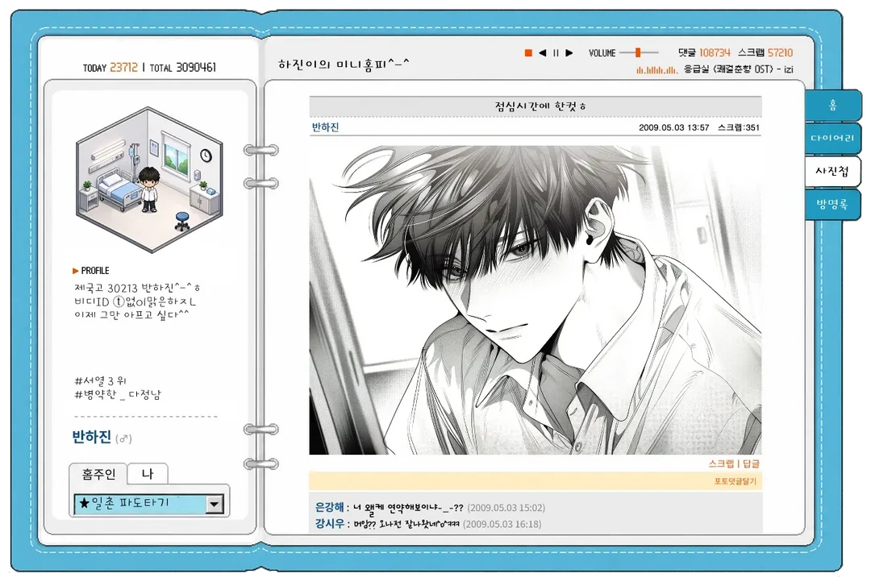Adjust the VOLUME slider handle
The width and height of the screenshot is (871, 582).
(638, 52)
